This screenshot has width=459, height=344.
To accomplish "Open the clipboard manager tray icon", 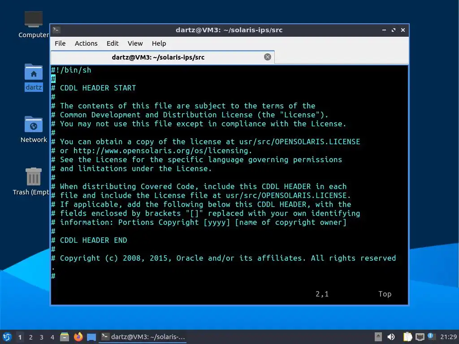I will click(x=407, y=337).
